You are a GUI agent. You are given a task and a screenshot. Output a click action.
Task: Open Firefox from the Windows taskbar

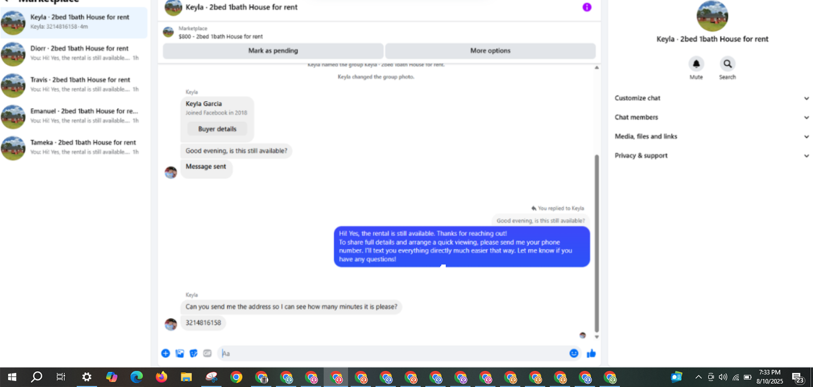point(161,377)
